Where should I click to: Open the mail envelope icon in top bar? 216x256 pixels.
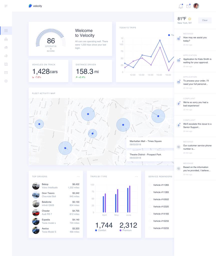pos(188,6)
